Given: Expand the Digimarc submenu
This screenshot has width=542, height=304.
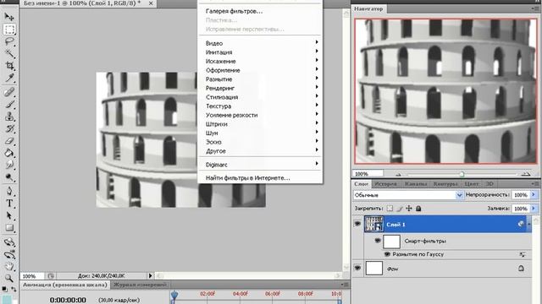Looking at the screenshot, I should pos(260,165).
